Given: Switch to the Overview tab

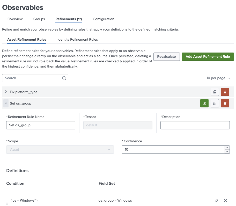Looking at the screenshot, I should tap(15, 19).
